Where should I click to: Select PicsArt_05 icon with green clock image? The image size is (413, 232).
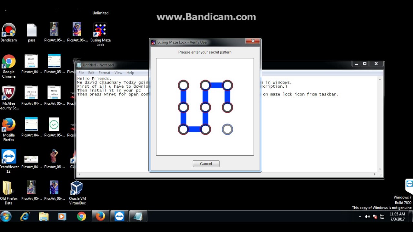54,127
